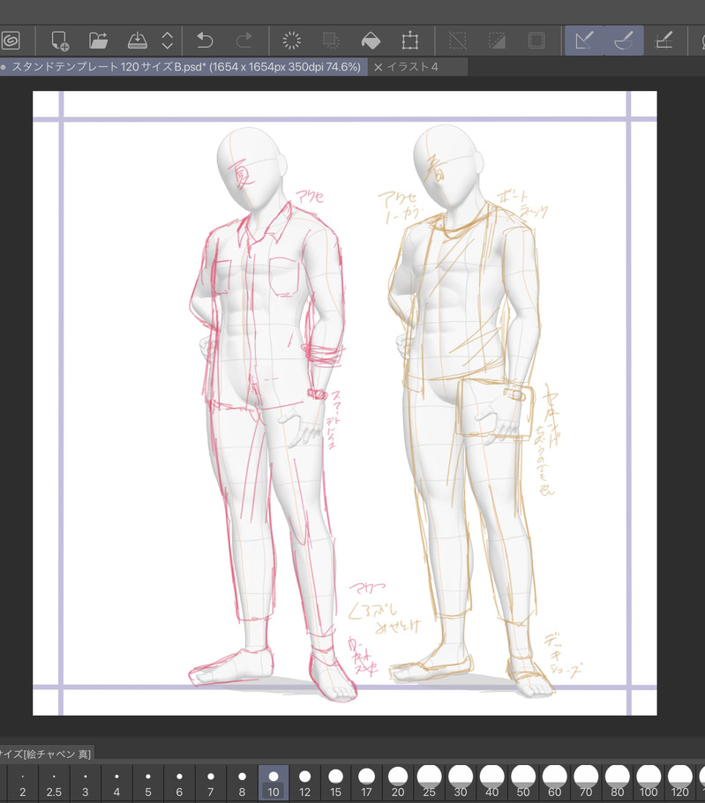Pick brush size 7
This screenshot has height=803, width=705.
(x=210, y=783)
